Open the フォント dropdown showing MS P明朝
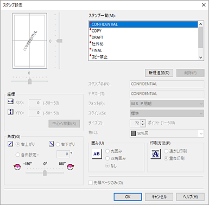209x205 pixels. pos(167,104)
